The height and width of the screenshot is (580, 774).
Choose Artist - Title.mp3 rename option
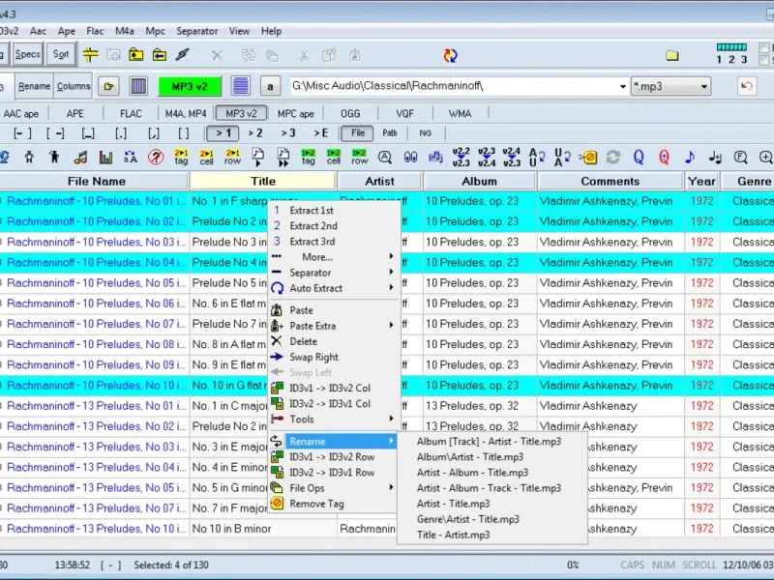453,504
